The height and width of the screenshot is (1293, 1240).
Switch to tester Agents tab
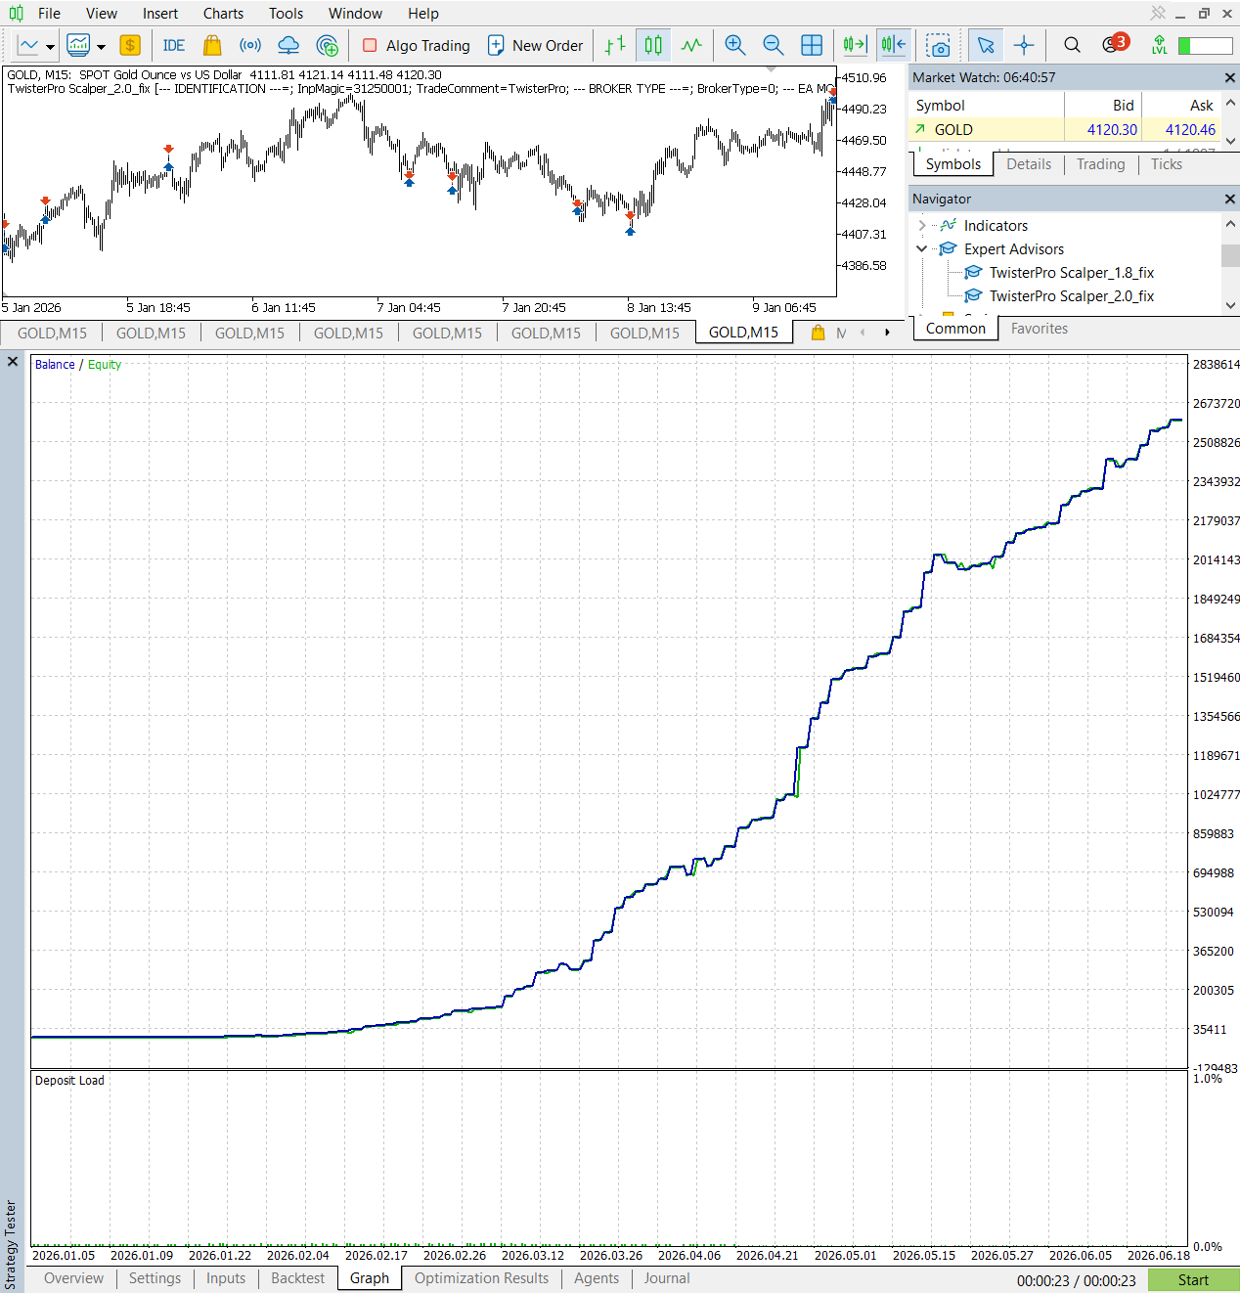[x=597, y=1278]
